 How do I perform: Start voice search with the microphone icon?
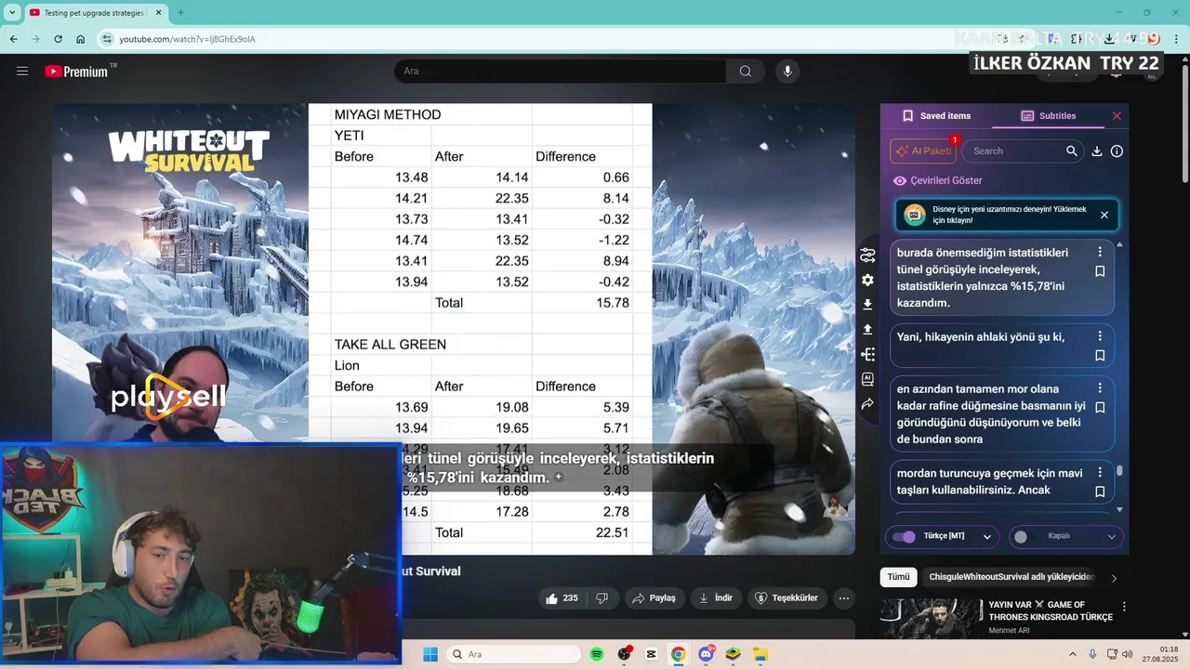click(x=787, y=72)
